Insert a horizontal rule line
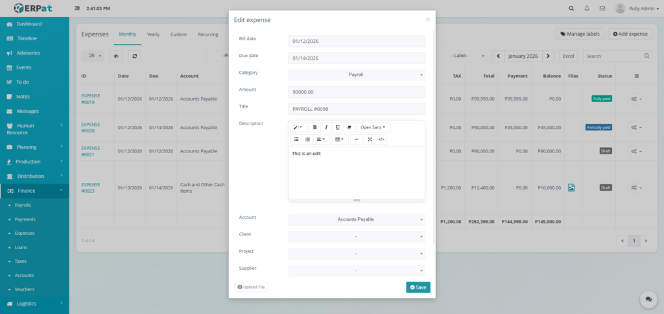The image size is (664, 314). tap(357, 139)
